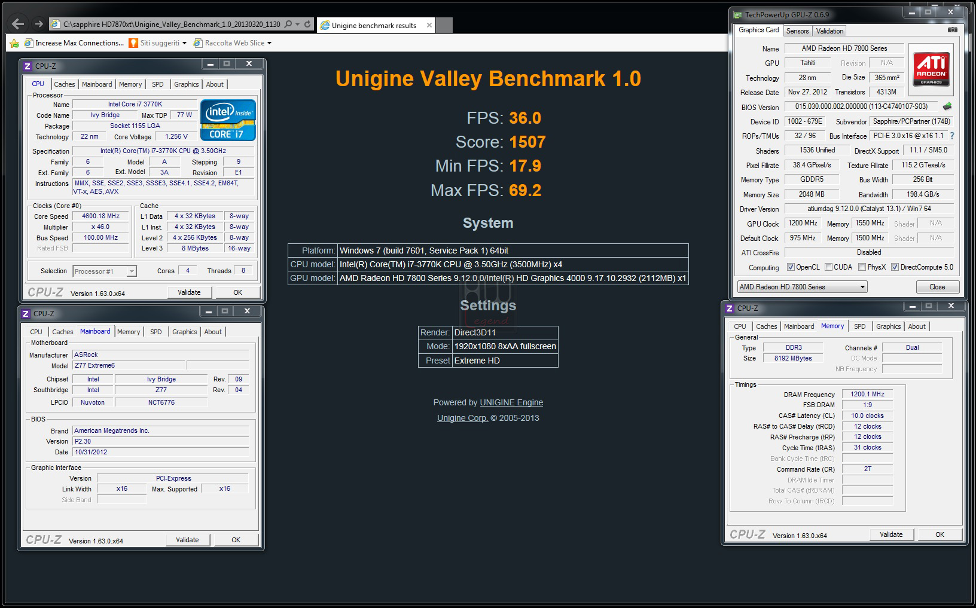Click OK in the Memory CPU-Z window
The width and height of the screenshot is (976, 608).
pyautogui.click(x=940, y=534)
